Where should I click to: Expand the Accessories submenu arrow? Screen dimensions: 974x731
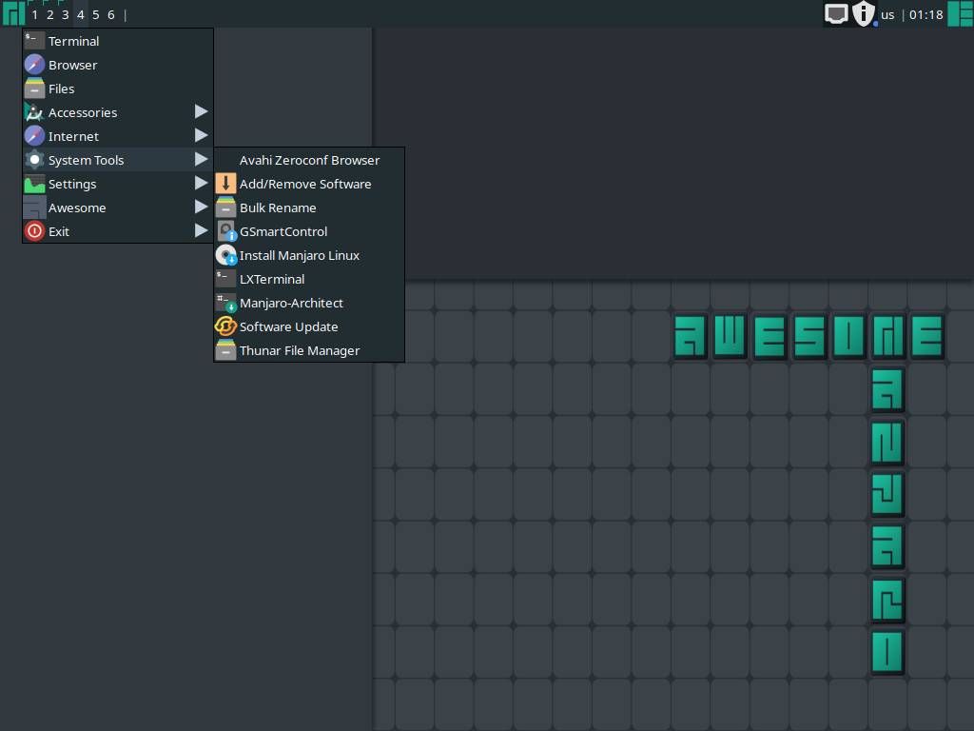point(201,112)
